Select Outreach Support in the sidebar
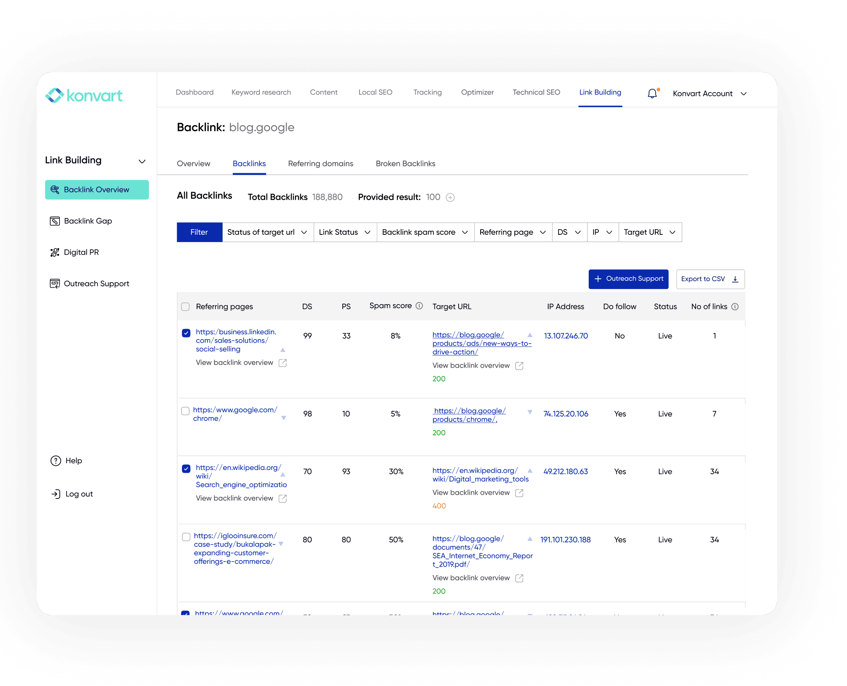Screen dimensions: 847x686 [x=97, y=283]
